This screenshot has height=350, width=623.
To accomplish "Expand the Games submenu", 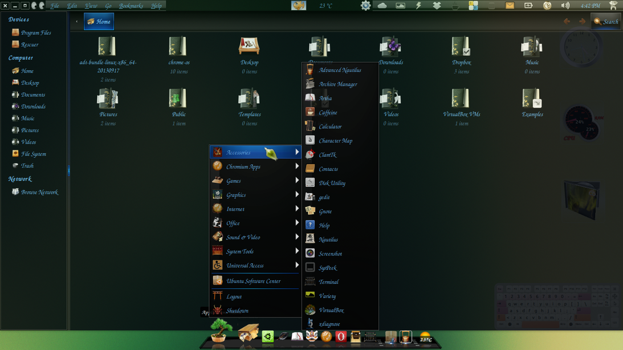I will click(x=255, y=181).
